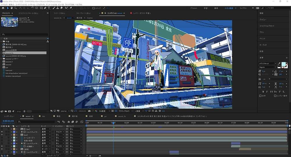Delete selected item with the trash icon
Image resolution: width=291 pixels, height=157 pixels.
24,111
